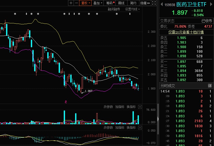This screenshot has height=146, width=214.
Task: Click stock code 159938
Action: click(170, 5)
